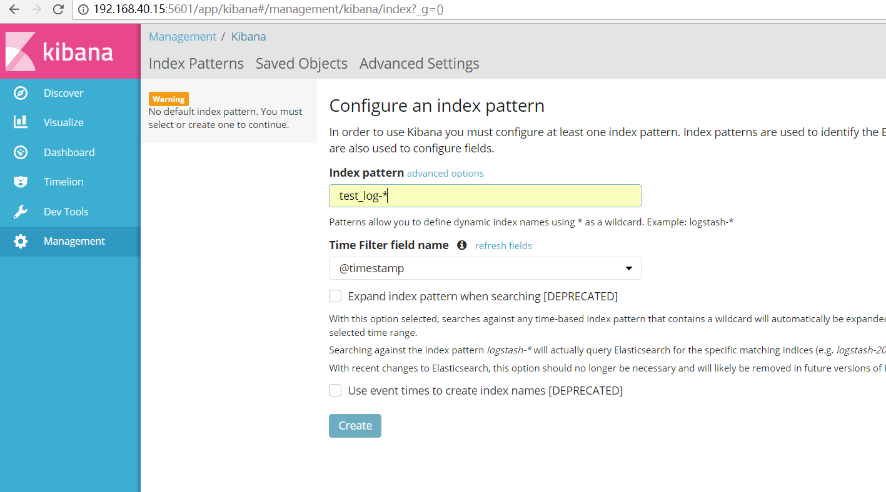
Task: Click the Timelion bear icon
Action: (21, 182)
